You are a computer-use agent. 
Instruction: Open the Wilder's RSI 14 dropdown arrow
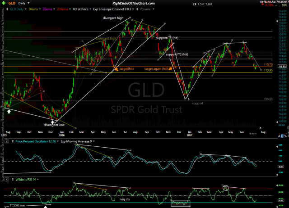click(x=38, y=180)
